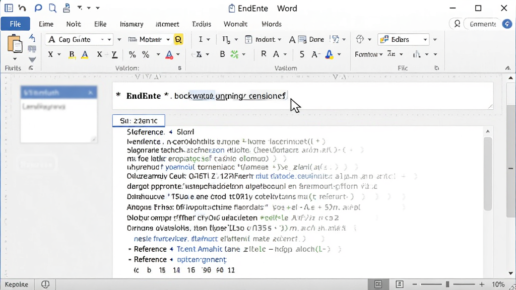Click the clipboard Paste icon

point(15,43)
